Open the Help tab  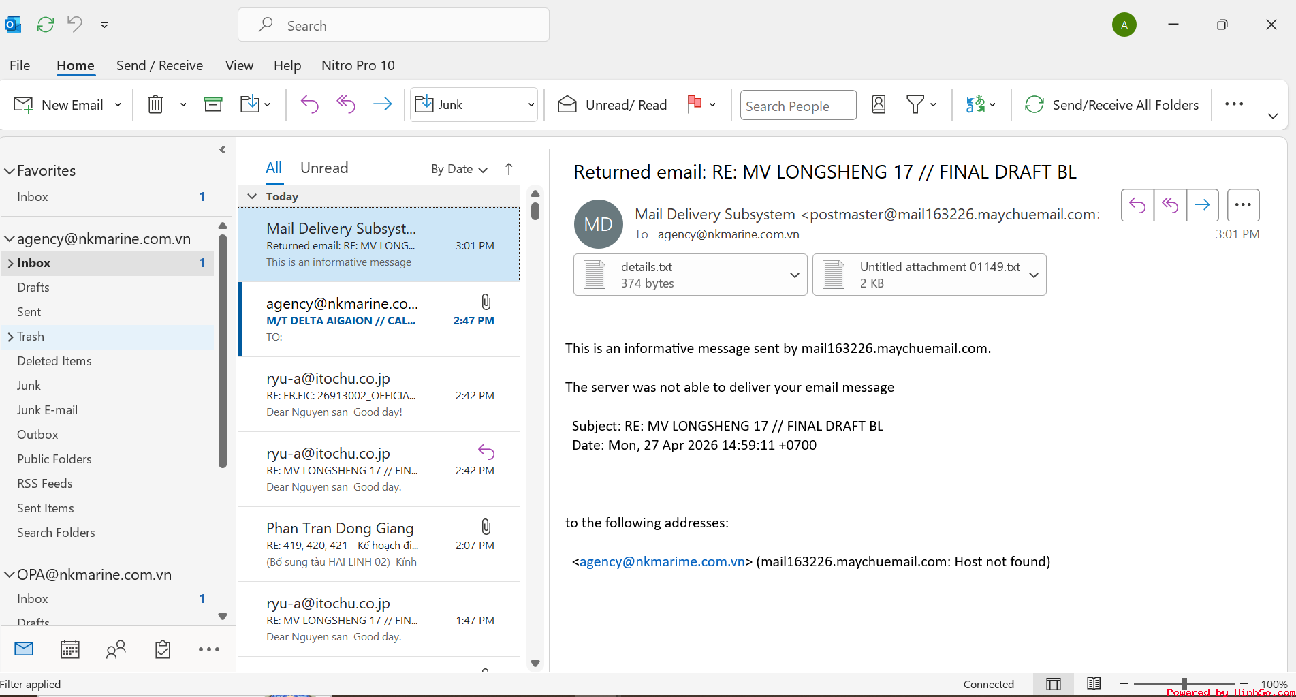[287, 65]
